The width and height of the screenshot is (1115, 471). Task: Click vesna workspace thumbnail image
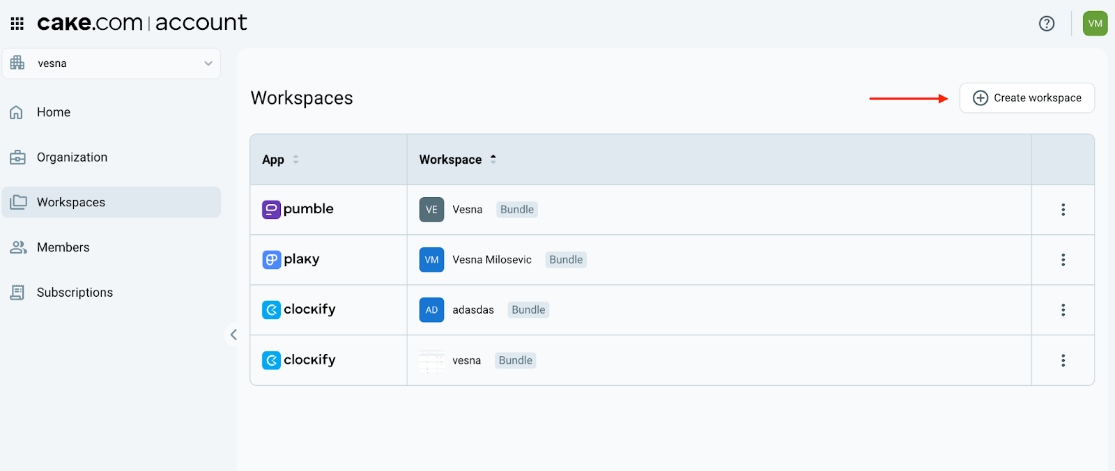(431, 360)
